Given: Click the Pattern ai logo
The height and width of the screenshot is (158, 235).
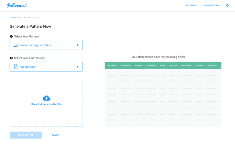Looking at the screenshot, I should click(x=17, y=5).
